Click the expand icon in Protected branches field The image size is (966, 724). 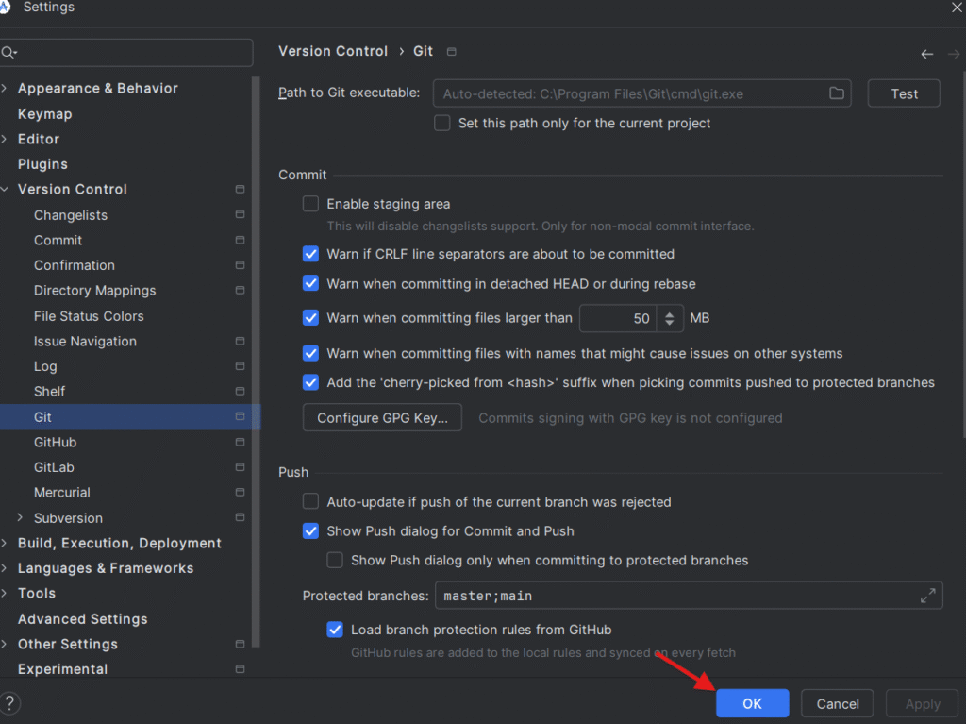click(928, 596)
